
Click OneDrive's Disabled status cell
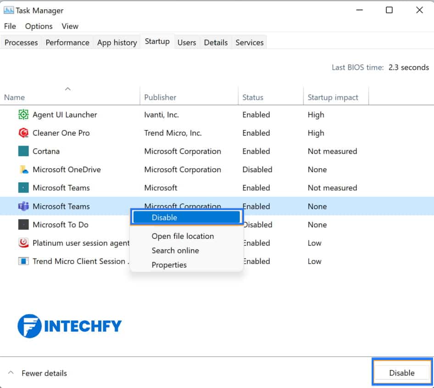257,169
